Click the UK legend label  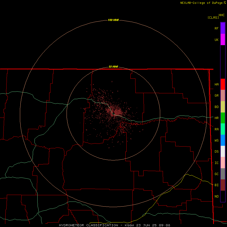coord(216,40)
